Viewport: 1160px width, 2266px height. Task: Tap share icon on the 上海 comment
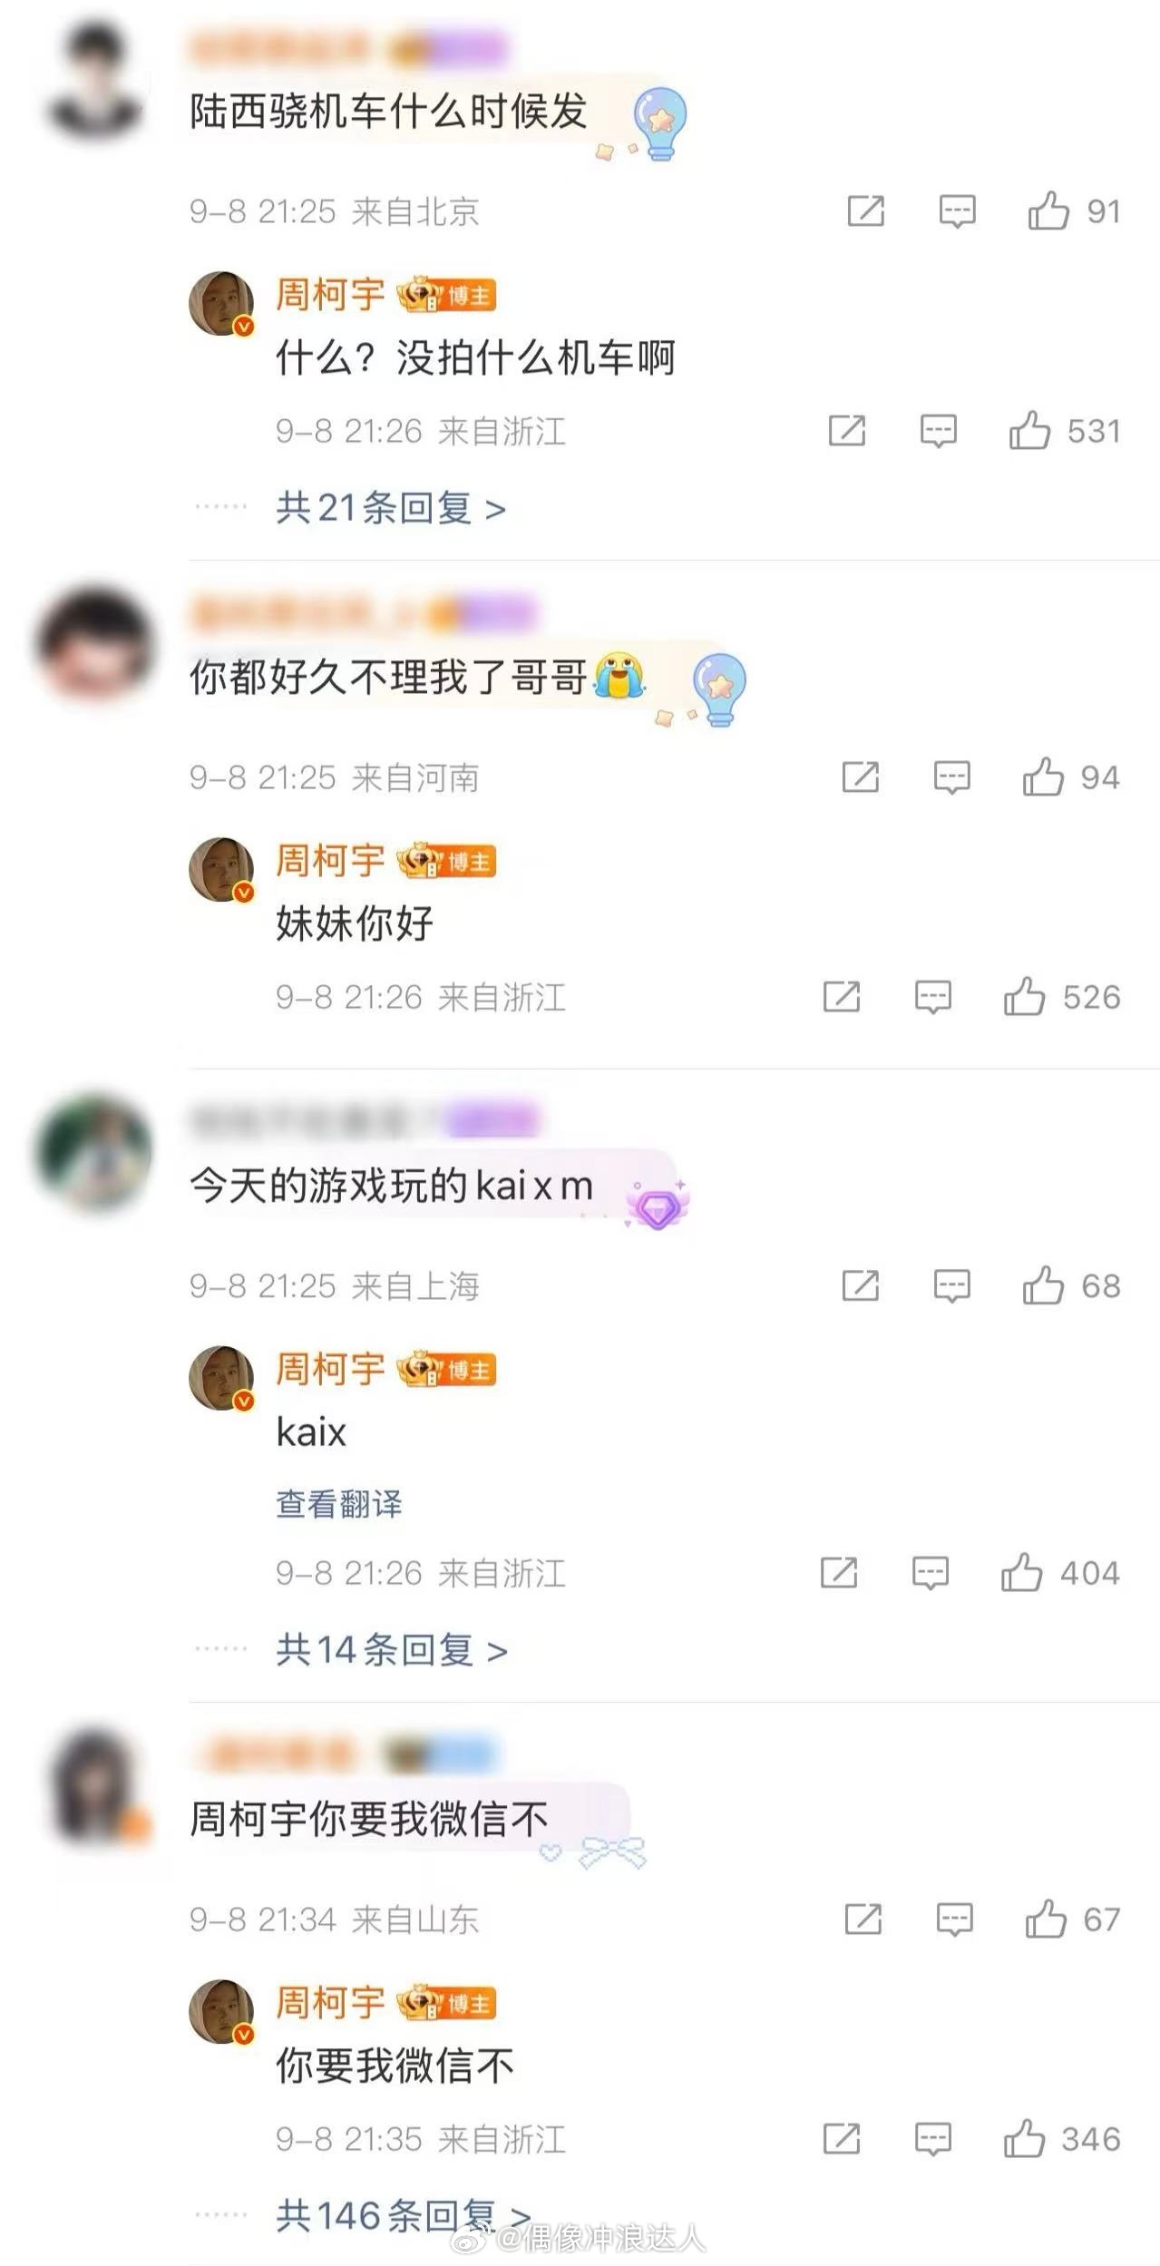pyautogui.click(x=860, y=1285)
